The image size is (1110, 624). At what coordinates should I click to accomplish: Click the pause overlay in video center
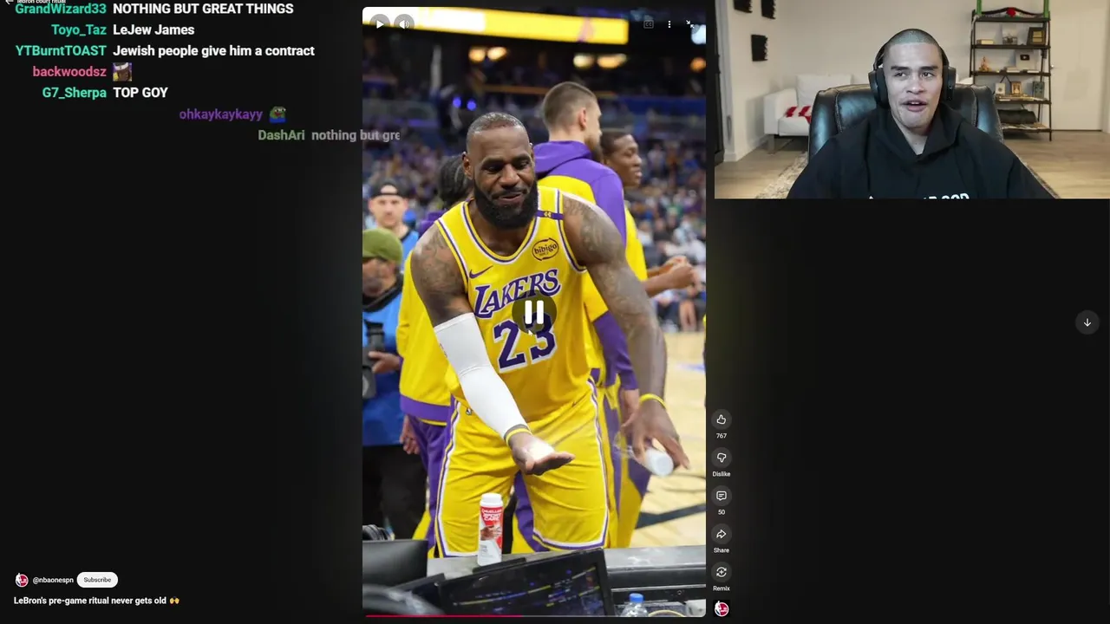tap(533, 314)
